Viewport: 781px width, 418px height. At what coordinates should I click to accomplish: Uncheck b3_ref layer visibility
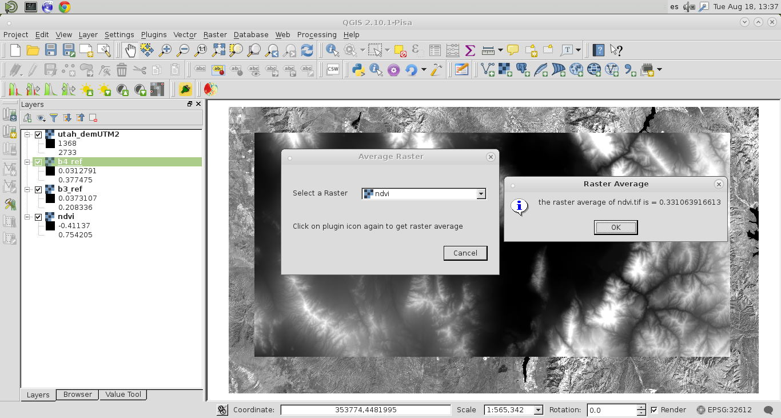38,190
